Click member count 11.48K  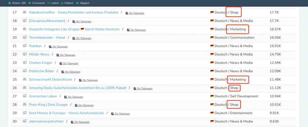[x=275, y=80]
